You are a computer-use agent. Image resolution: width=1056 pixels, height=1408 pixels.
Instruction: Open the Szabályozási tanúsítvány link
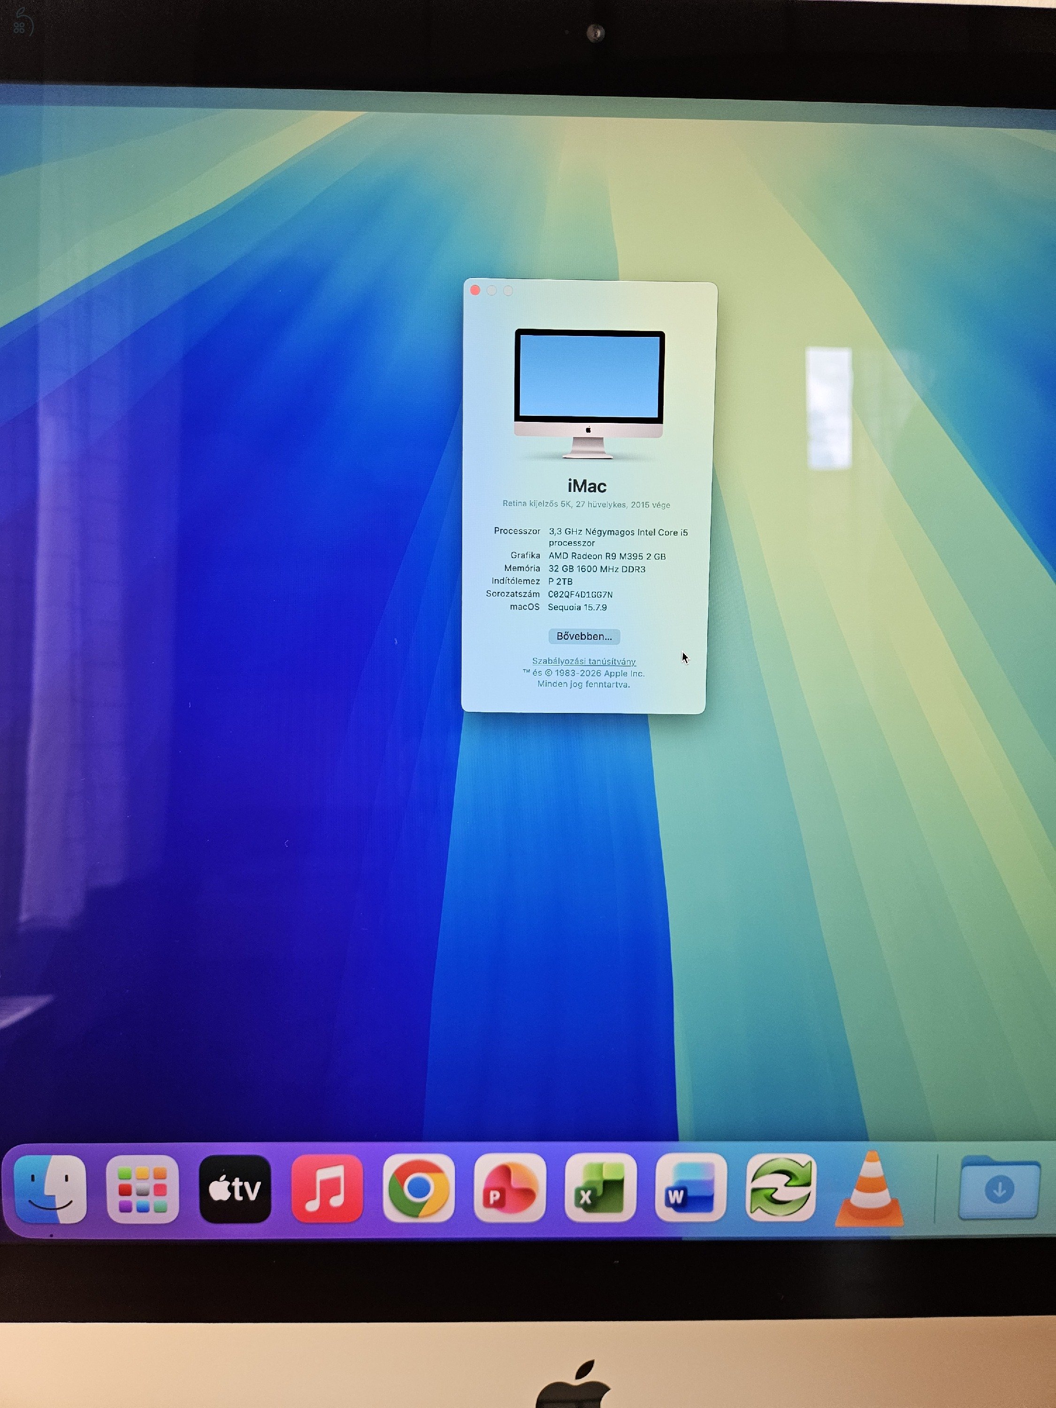click(x=584, y=661)
